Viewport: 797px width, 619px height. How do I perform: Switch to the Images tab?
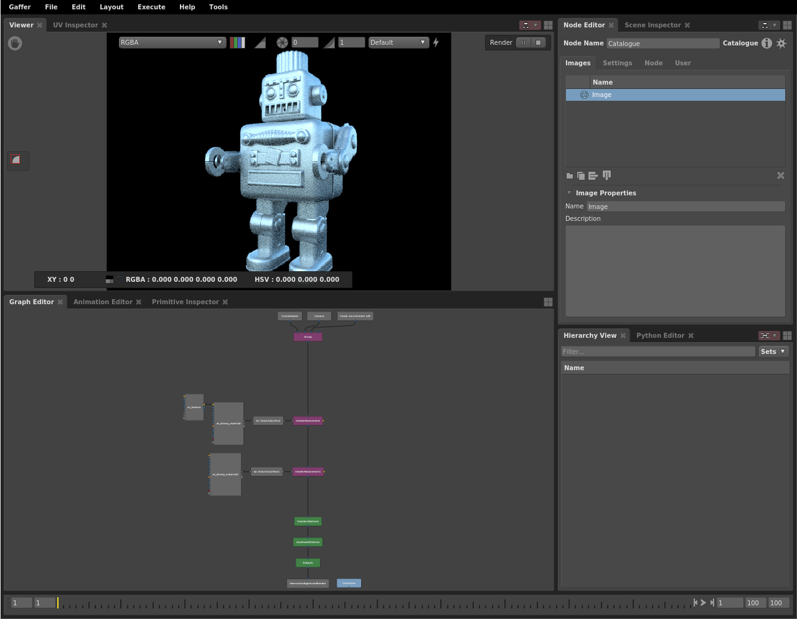tap(578, 63)
